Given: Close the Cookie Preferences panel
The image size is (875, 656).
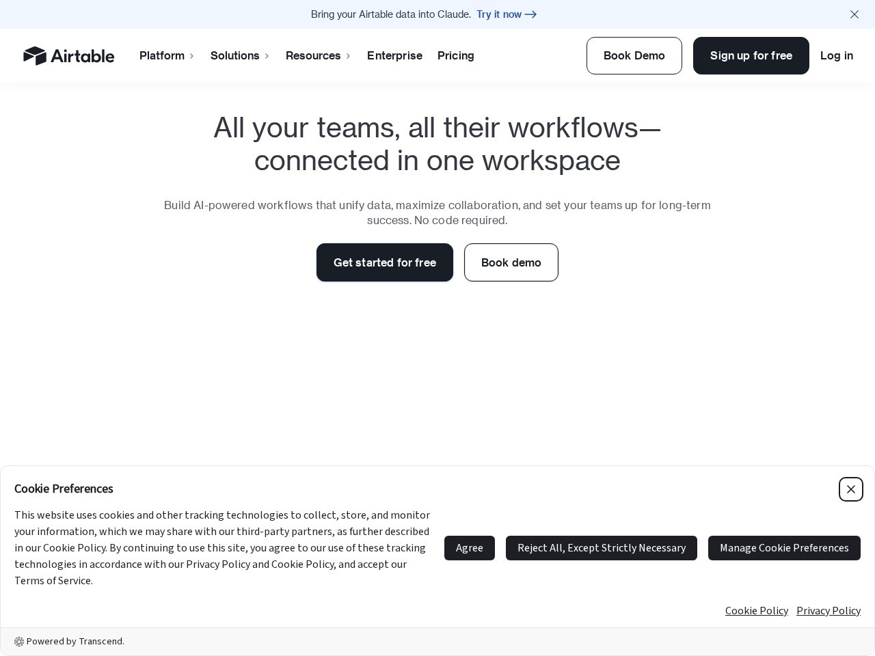Looking at the screenshot, I should [851, 489].
